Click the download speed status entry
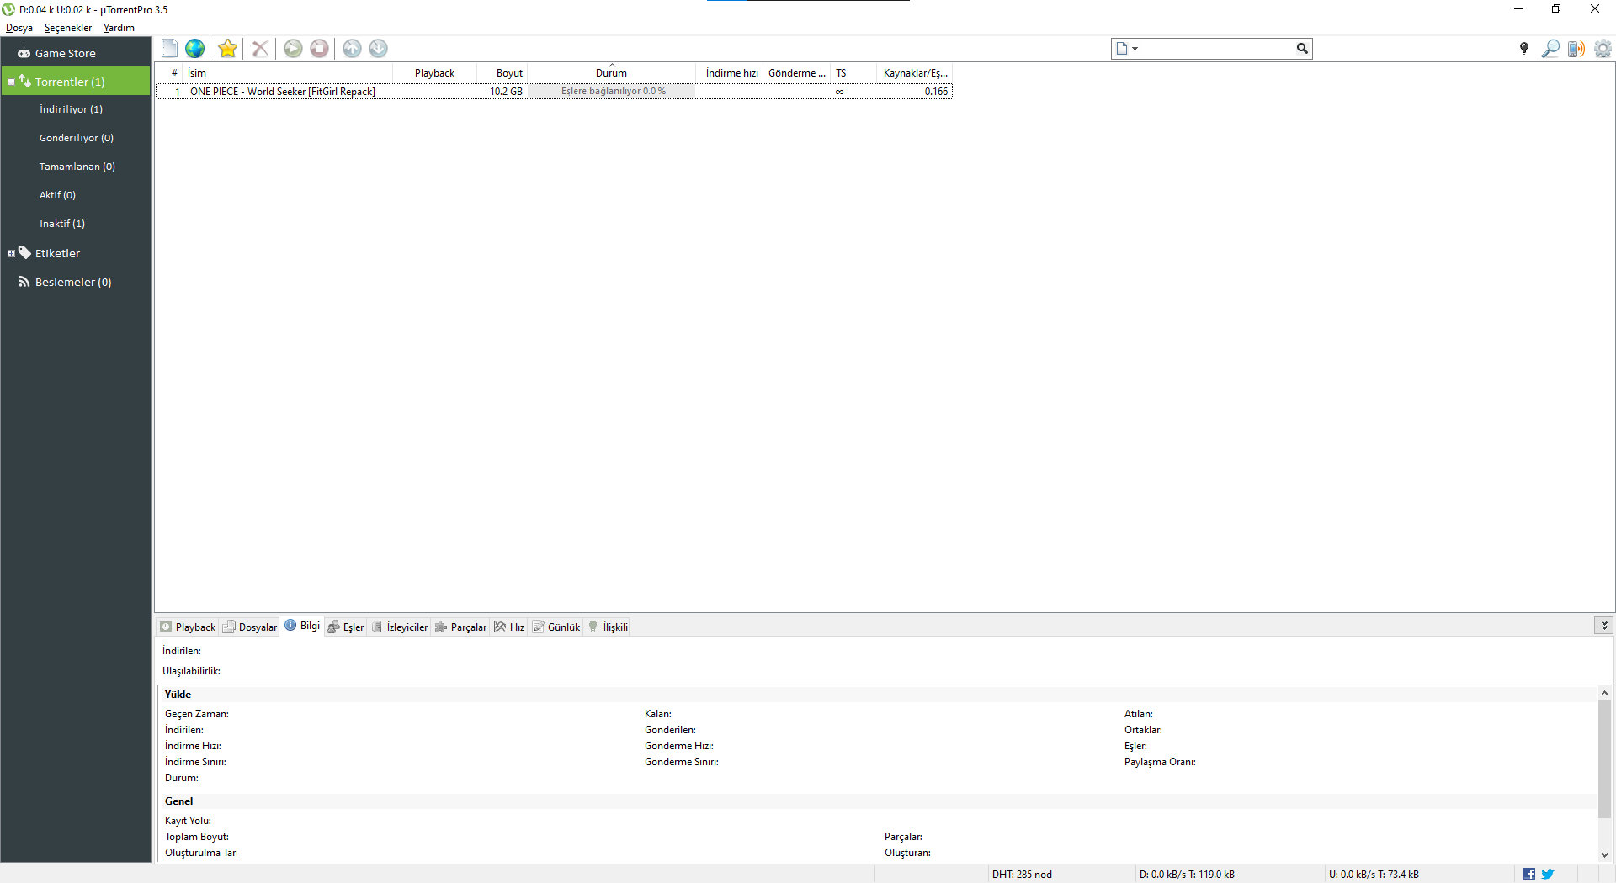 [x=1187, y=875]
